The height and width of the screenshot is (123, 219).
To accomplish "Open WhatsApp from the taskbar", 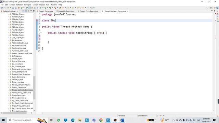I will tap(59, 120).
